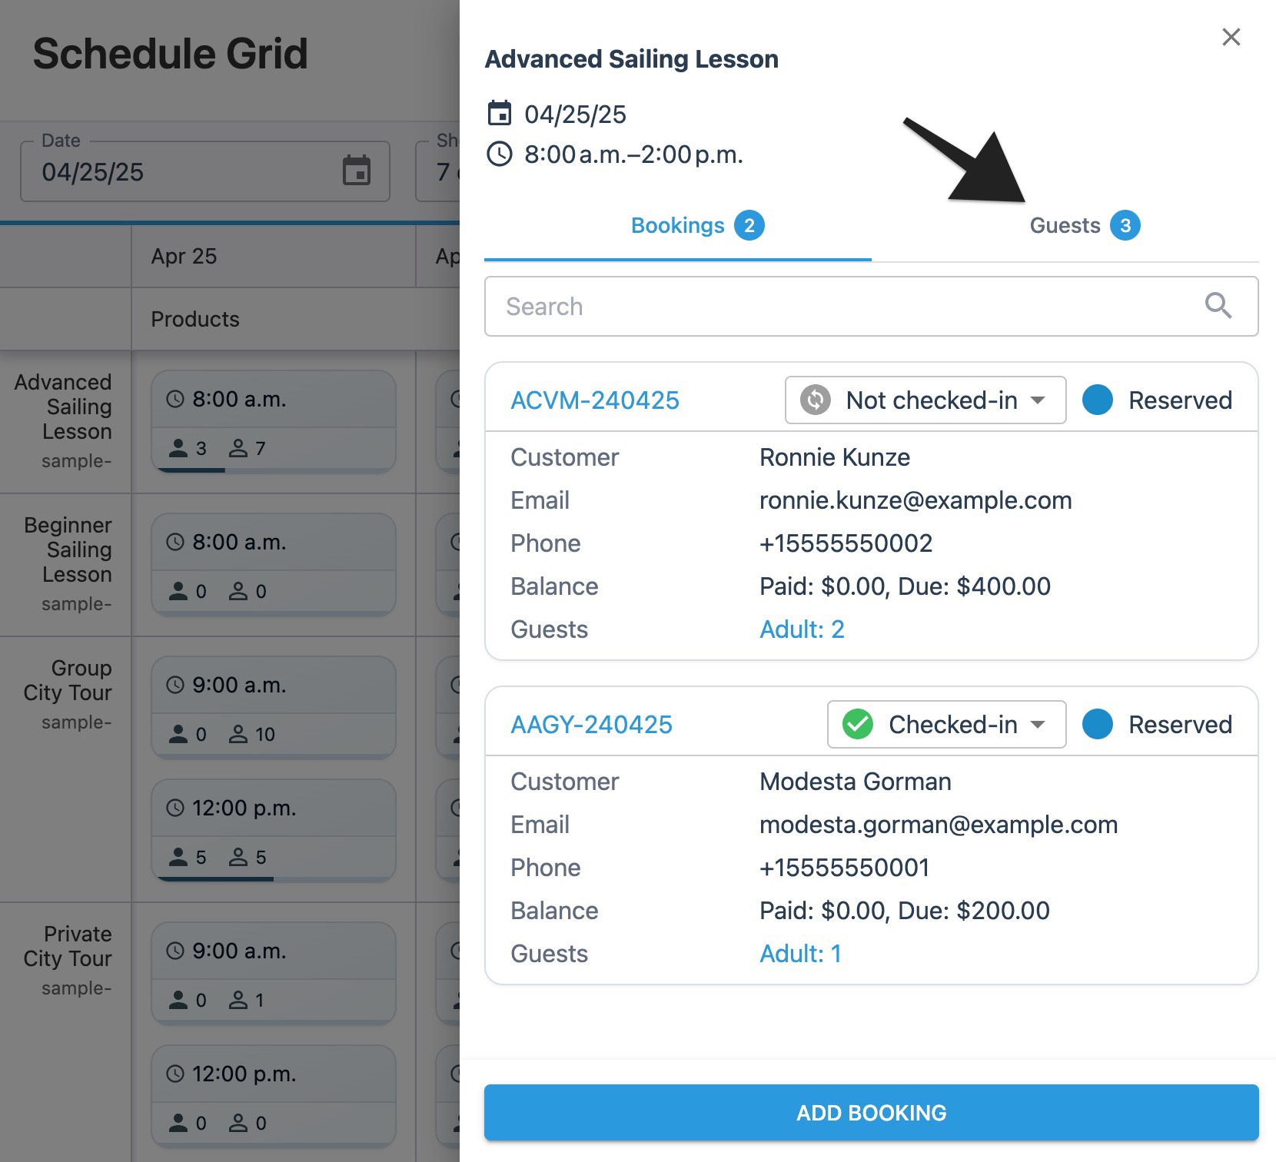Open Group City Tour 9:00 a.m. slot
This screenshot has height=1162, width=1276.
[274, 707]
